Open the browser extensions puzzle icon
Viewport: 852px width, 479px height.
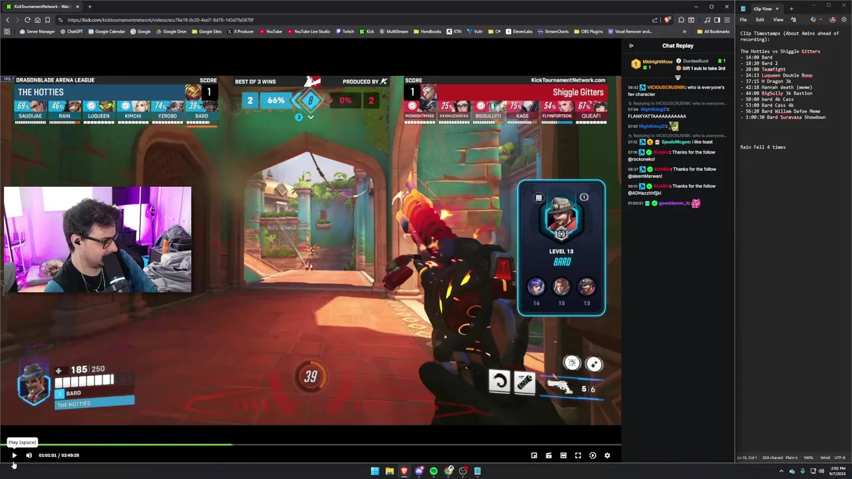point(682,20)
